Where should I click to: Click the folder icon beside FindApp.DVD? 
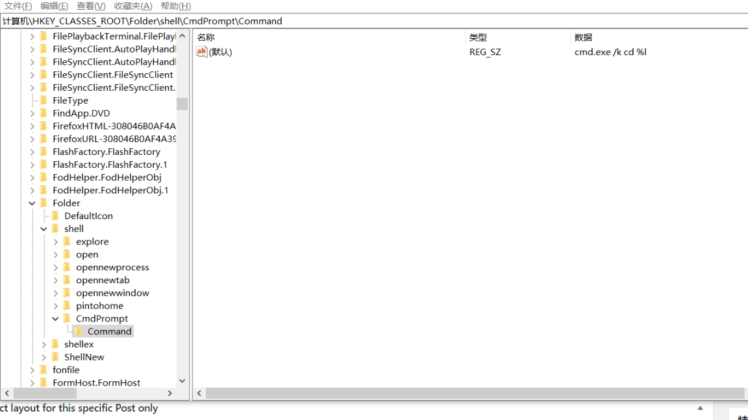coord(44,113)
